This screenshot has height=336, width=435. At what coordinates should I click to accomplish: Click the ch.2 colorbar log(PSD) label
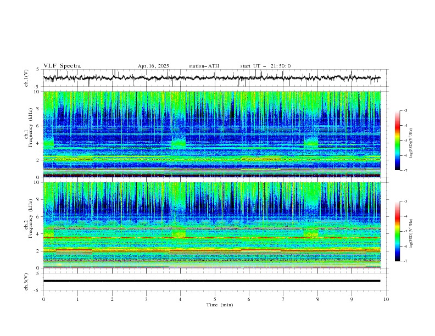411,234
